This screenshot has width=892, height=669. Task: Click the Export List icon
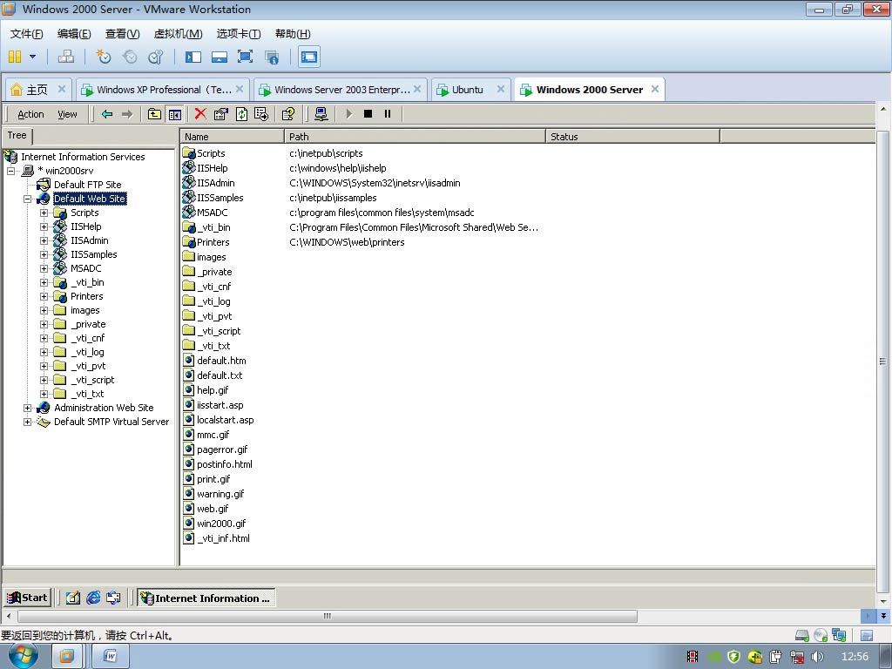pyautogui.click(x=261, y=114)
